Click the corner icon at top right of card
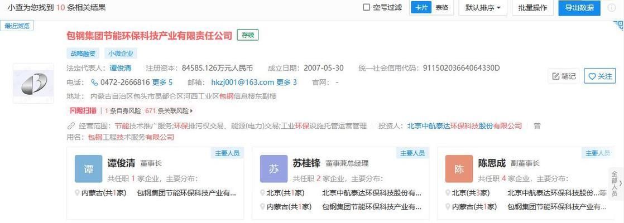 pos(618,26)
